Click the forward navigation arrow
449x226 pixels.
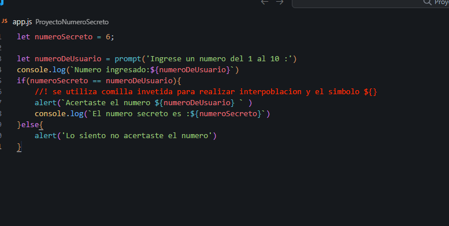[280, 2]
